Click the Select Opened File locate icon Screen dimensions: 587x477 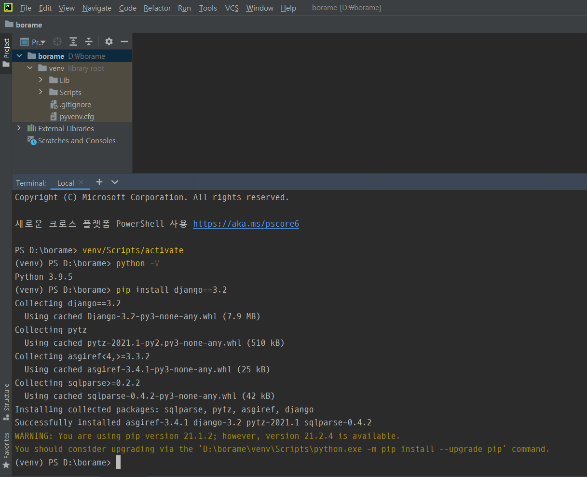pyautogui.click(x=57, y=41)
